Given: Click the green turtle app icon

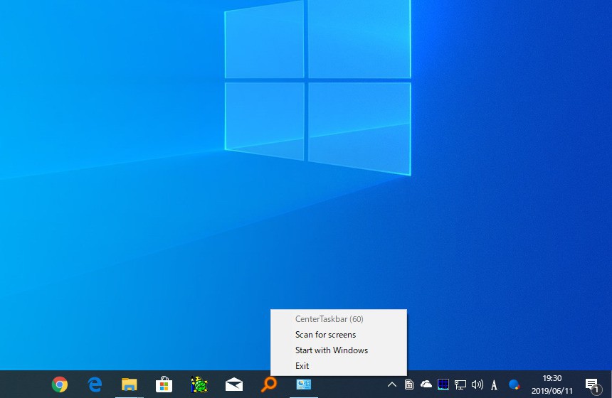Looking at the screenshot, I should coord(199,384).
